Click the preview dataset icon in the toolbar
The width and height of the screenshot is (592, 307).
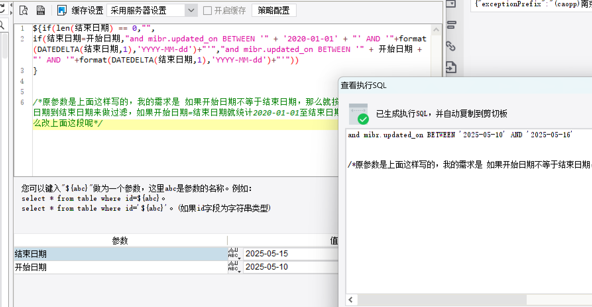click(x=24, y=10)
